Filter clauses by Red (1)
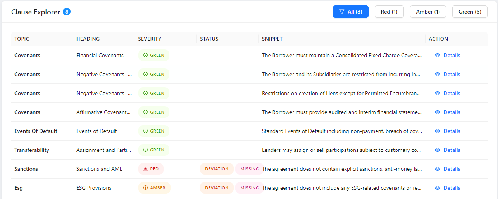The image size is (498, 199). 389,12
